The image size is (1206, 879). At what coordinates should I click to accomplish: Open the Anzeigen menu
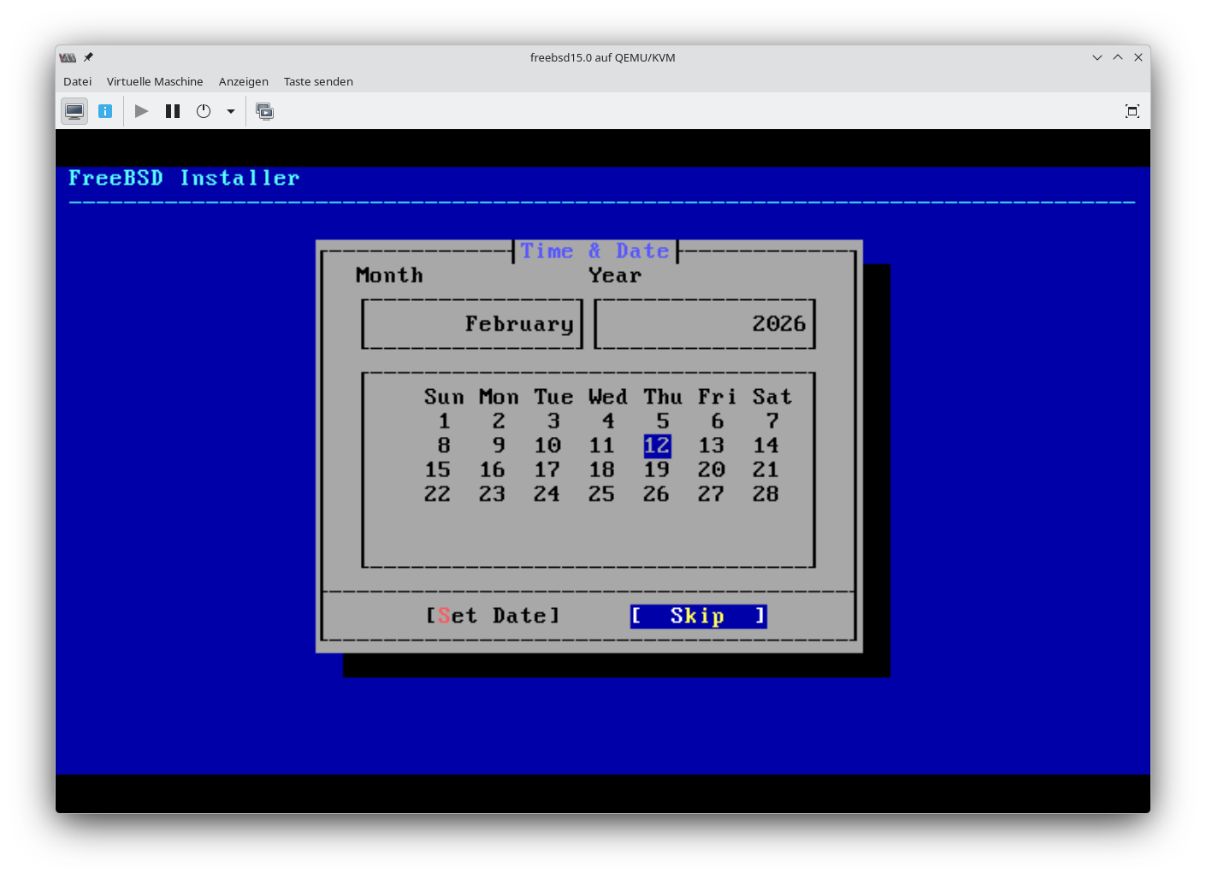[x=244, y=81]
